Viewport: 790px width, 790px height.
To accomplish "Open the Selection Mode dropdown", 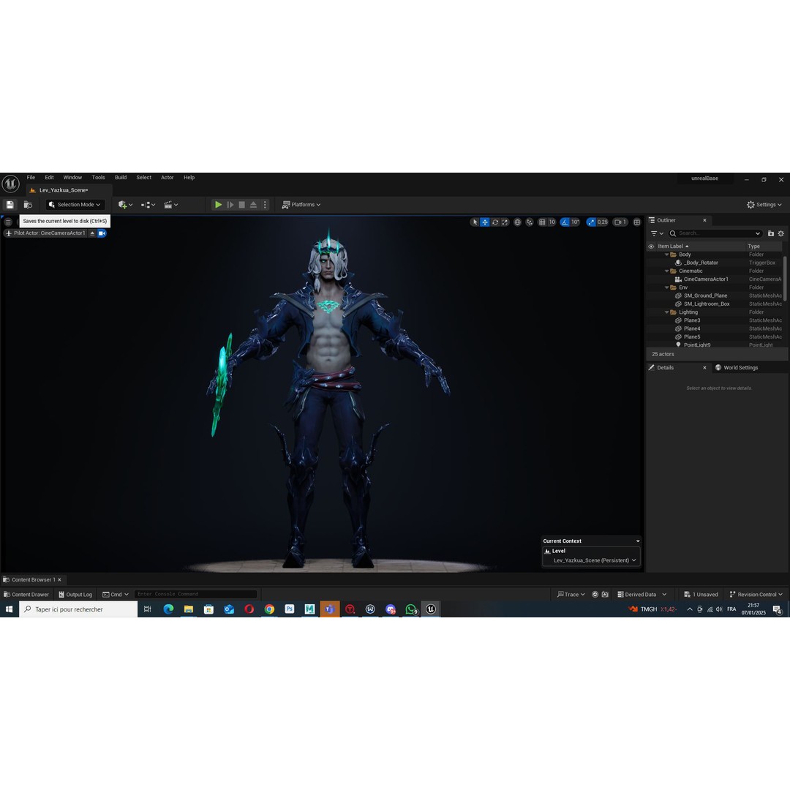I will (75, 205).
